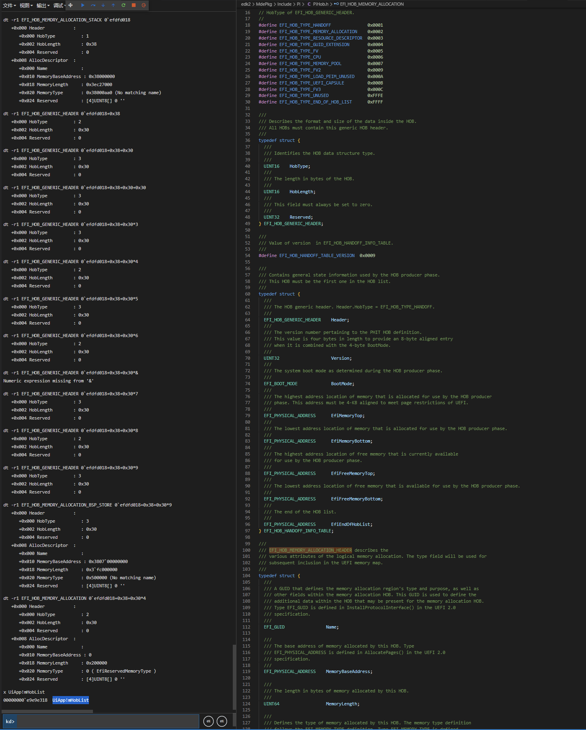This screenshot has width=586, height=730.
Task: Click the Step Out up-arrow icon
Action: [113, 5]
